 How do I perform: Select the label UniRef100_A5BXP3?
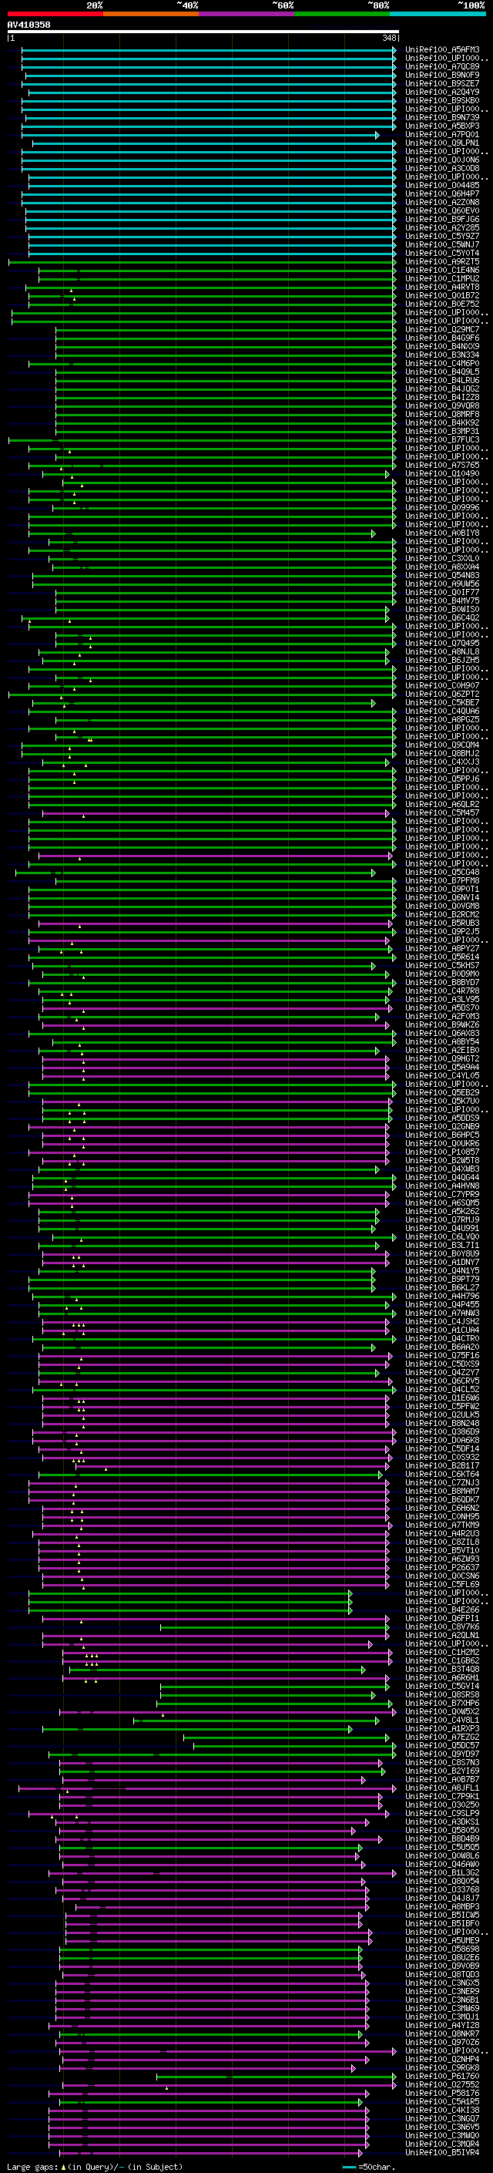[442, 126]
